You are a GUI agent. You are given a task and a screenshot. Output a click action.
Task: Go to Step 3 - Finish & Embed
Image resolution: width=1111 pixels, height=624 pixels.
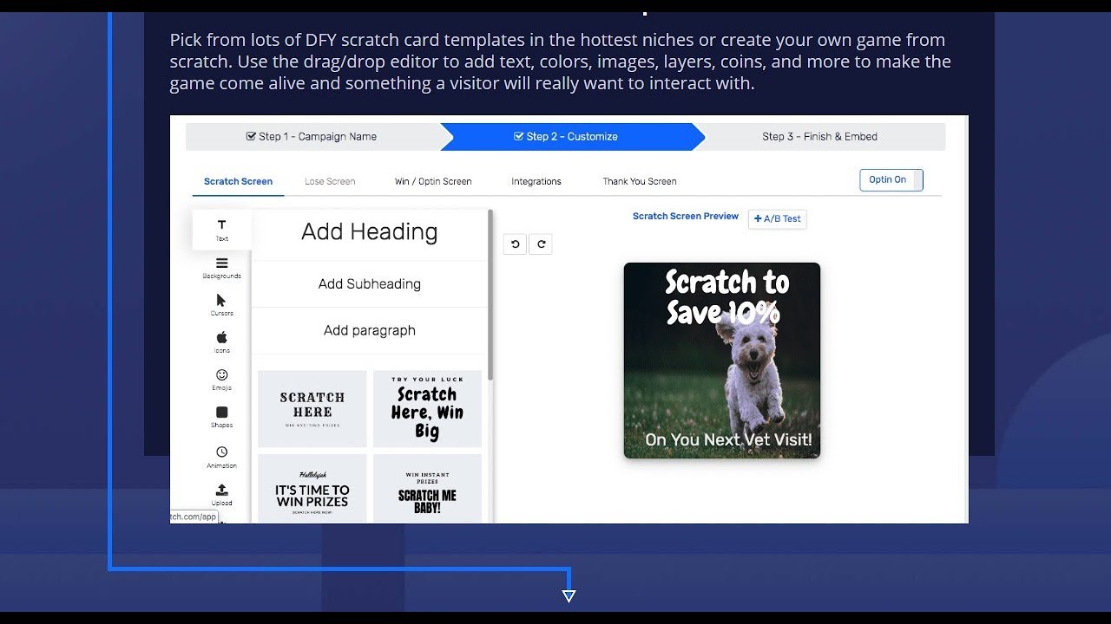820,137
